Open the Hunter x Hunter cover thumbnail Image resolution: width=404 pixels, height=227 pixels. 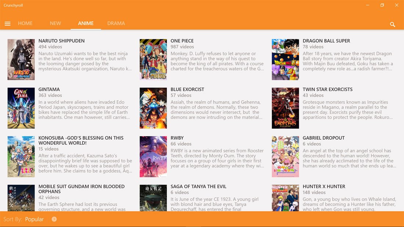(x=285, y=198)
